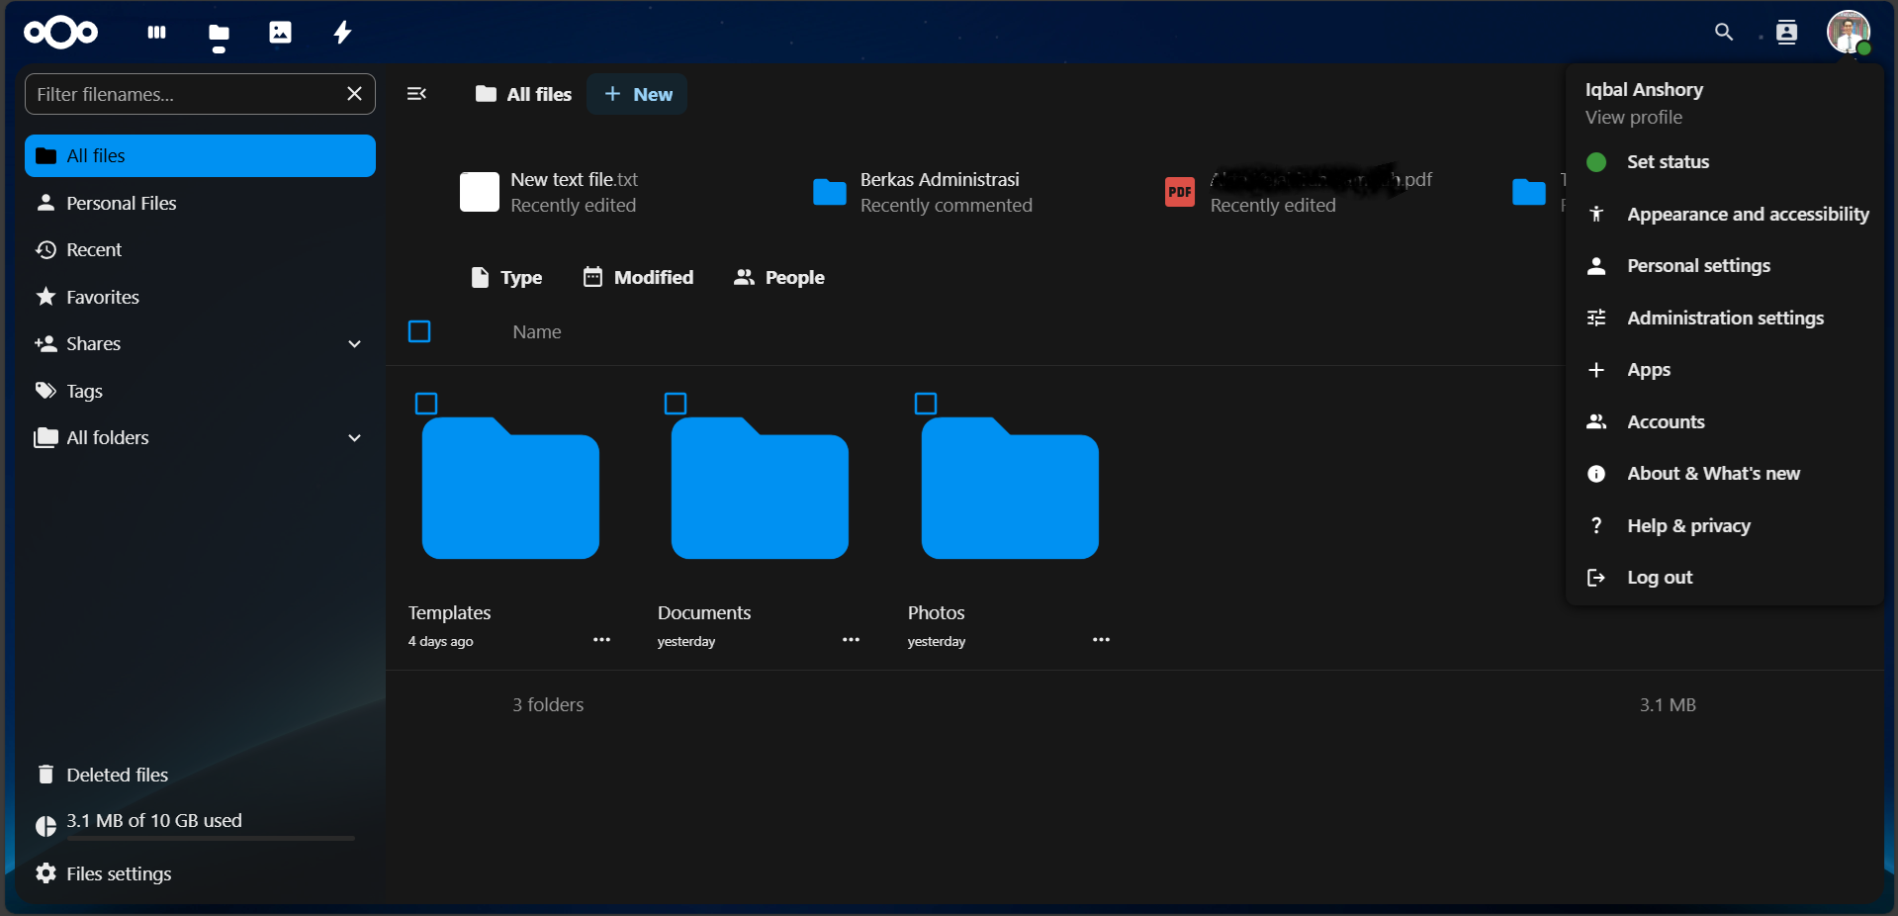
Task: Click the Nextcloud logo
Action: point(60,33)
